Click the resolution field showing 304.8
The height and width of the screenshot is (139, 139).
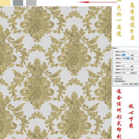pyautogui.click(x=125, y=73)
